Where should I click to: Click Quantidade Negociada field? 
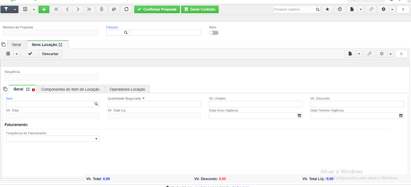(154, 104)
